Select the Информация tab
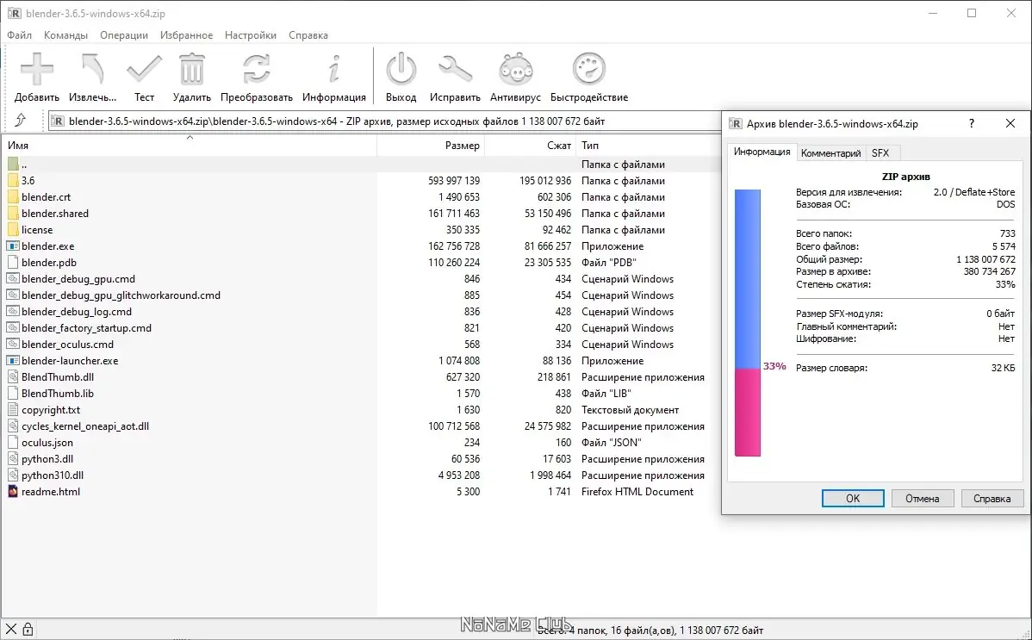 [x=762, y=152]
